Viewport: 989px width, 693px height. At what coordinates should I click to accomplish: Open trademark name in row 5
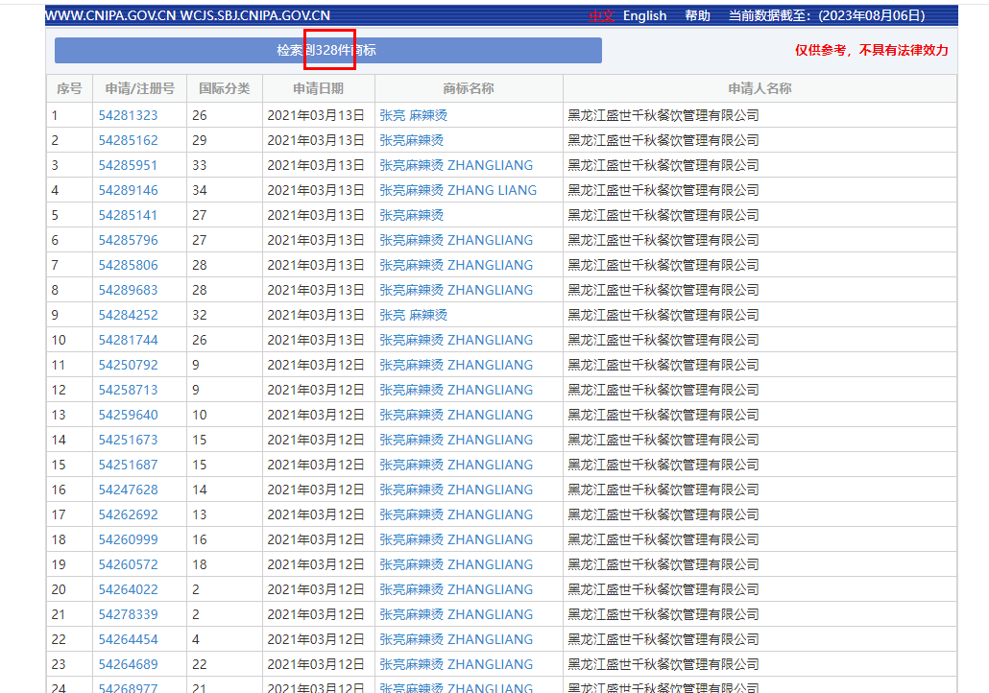[x=411, y=215]
